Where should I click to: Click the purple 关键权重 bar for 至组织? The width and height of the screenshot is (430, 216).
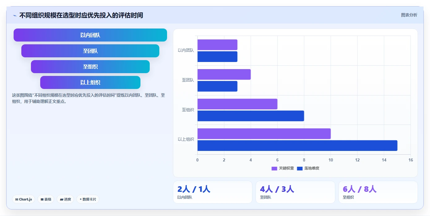(237, 104)
